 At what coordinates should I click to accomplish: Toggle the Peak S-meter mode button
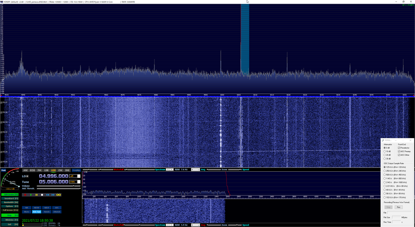[x=3, y=170]
